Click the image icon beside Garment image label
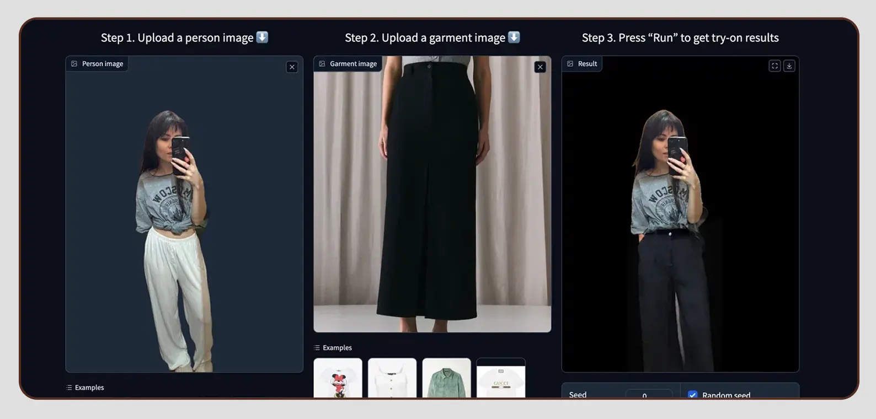Screen dimensions: 876x419 click(322, 64)
